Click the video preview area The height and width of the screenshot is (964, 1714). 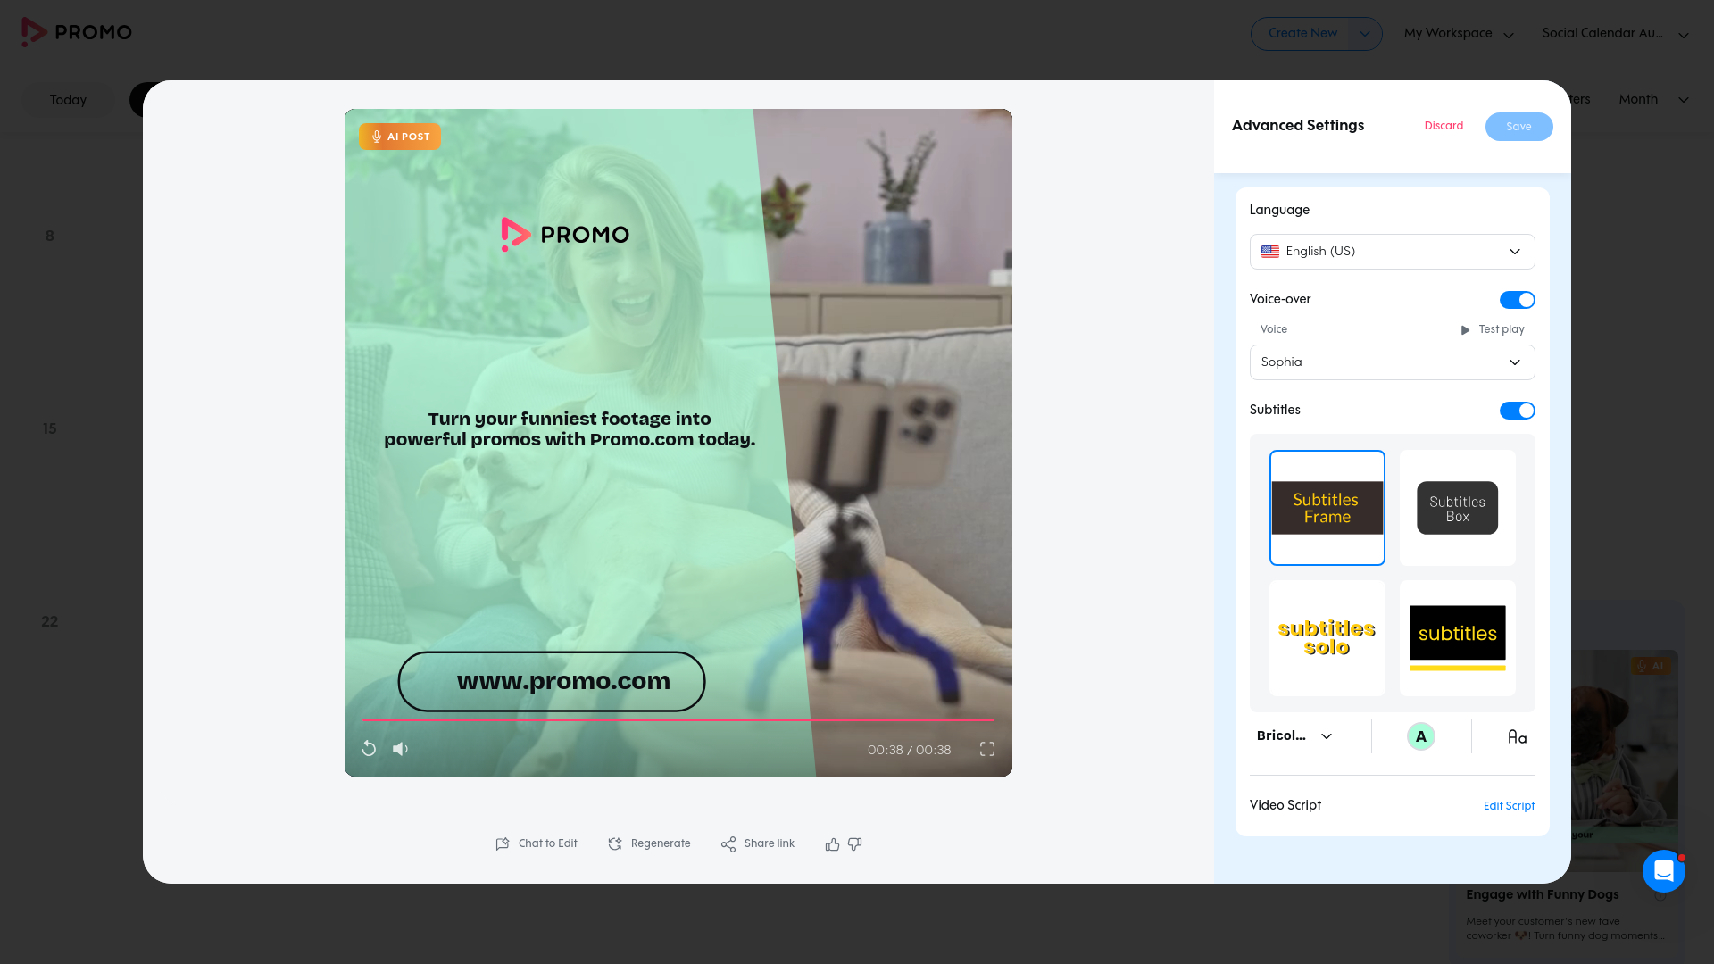click(x=678, y=443)
